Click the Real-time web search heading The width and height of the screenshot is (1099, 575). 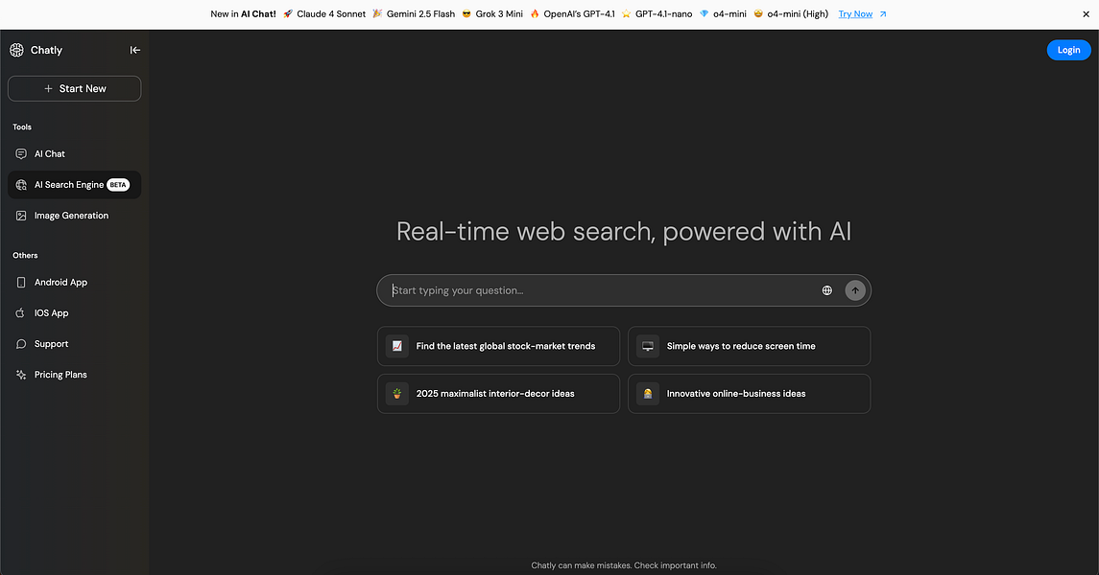coord(624,232)
